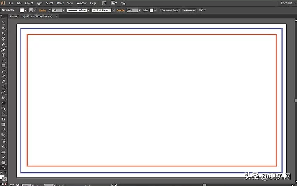
Task: Select the Artboard tool
Action: (3, 152)
